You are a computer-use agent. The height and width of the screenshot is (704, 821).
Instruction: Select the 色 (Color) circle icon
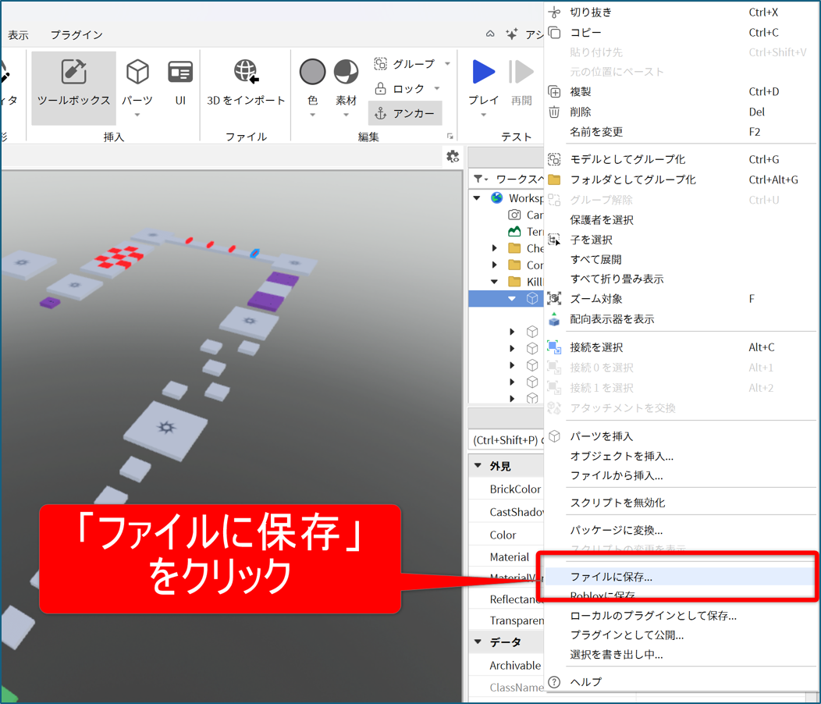click(312, 73)
